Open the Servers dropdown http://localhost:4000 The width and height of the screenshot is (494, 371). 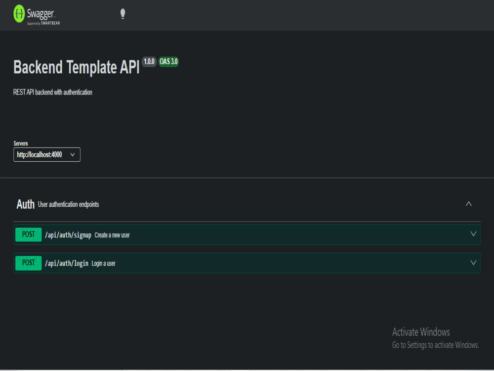[47, 154]
